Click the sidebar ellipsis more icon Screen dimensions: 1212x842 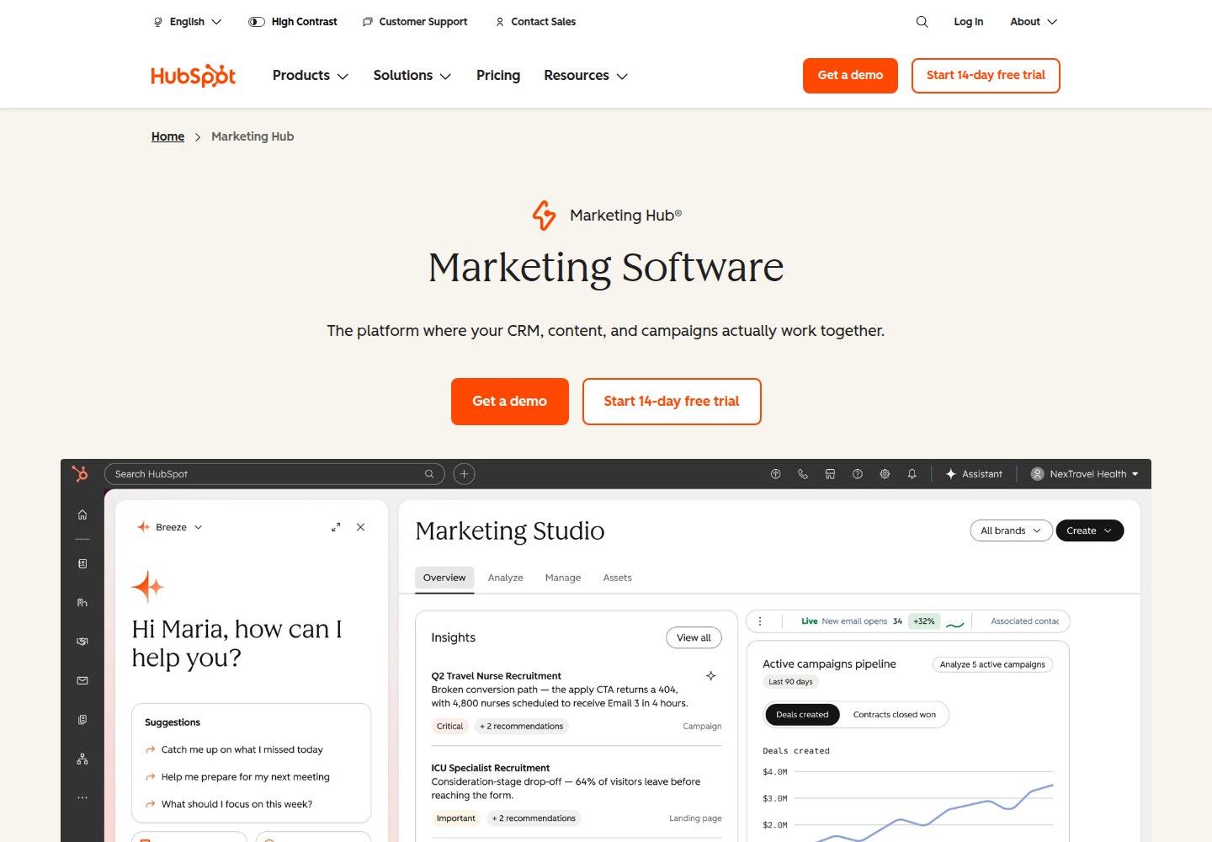pyautogui.click(x=82, y=797)
